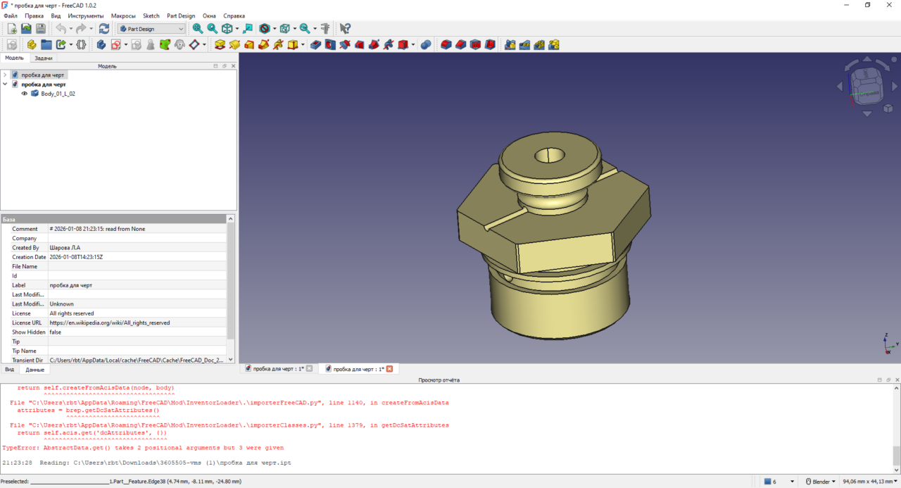The height and width of the screenshot is (488, 901).
Task: Switch to the Вид property tab
Action: tap(10, 370)
